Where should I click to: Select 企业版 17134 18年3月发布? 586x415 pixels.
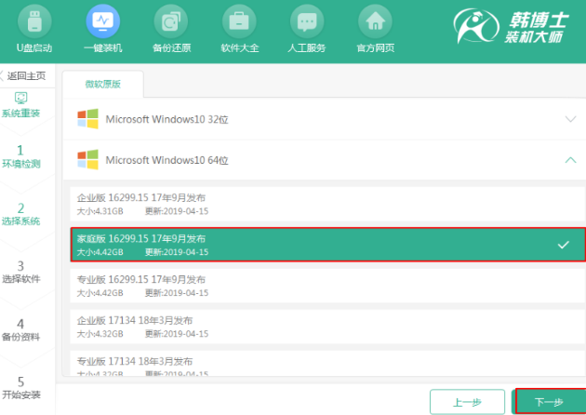[x=327, y=327]
